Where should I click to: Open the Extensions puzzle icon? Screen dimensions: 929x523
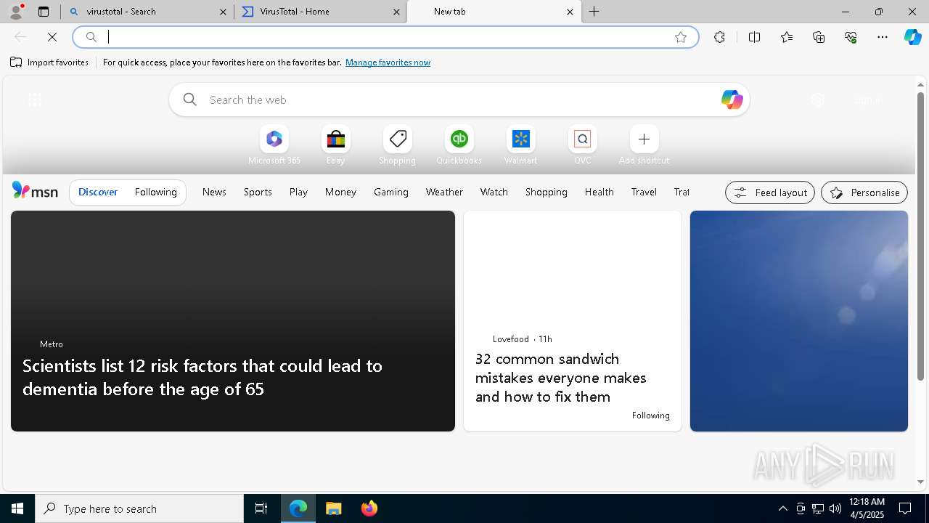[719, 37]
